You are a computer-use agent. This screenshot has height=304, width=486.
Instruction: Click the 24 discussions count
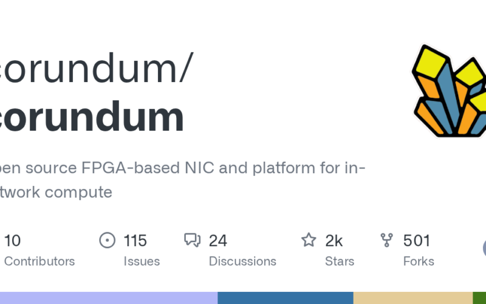(x=218, y=241)
